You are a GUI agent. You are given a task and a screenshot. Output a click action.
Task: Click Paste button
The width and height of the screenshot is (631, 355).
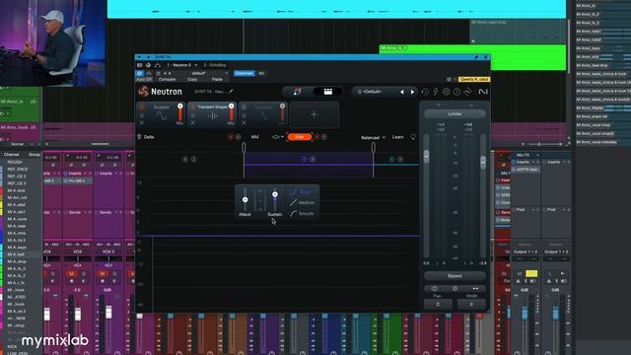coord(217,80)
